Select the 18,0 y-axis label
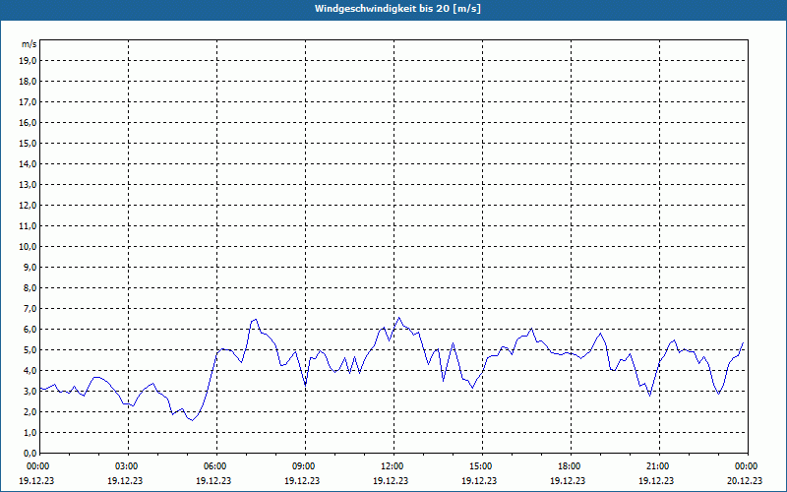 (28, 82)
